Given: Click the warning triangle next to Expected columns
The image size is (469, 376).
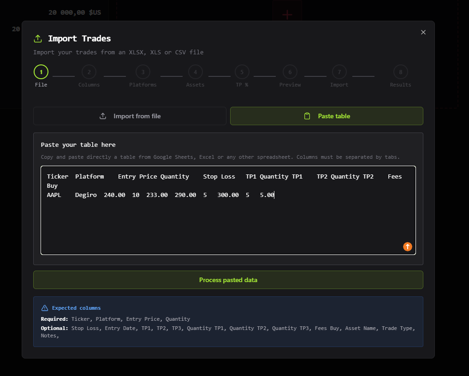Looking at the screenshot, I should tap(45, 308).
